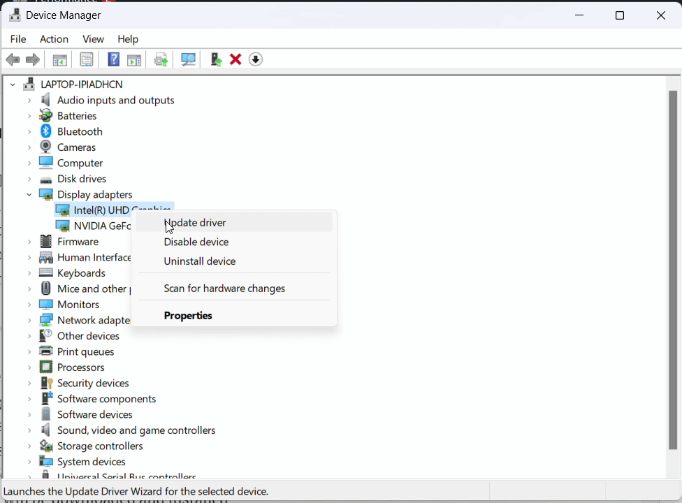Select the LAPTOP-IPIADHCN computer name
Viewport: 682px width, 503px height.
(81, 85)
